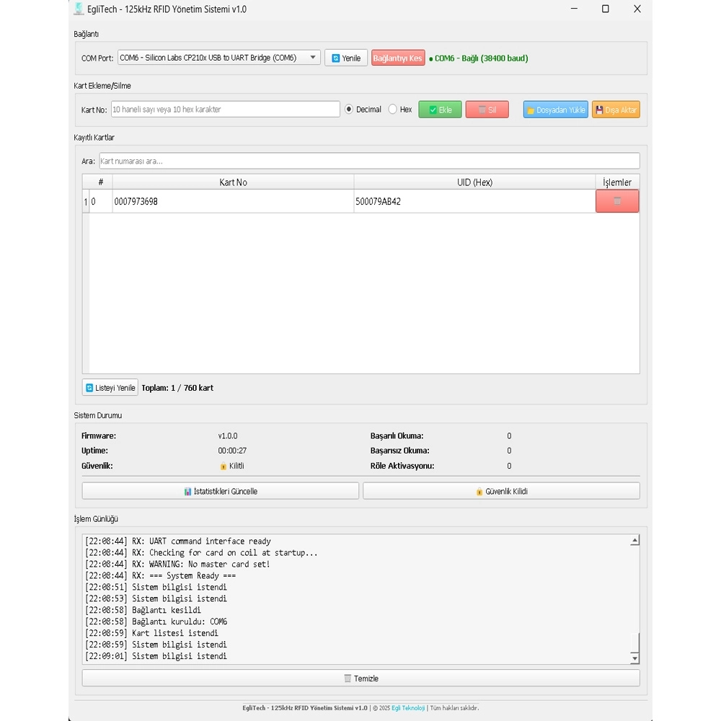This screenshot has height=721, width=721.
Task: Click the İşlemler column header
Action: pos(617,182)
